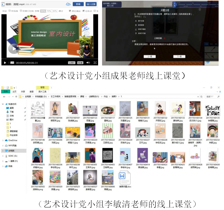Select the 90% viewing threshold option
The width and height of the screenshot is (224, 210).
43,11
